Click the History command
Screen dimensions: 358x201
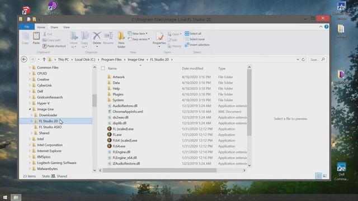[175, 46]
